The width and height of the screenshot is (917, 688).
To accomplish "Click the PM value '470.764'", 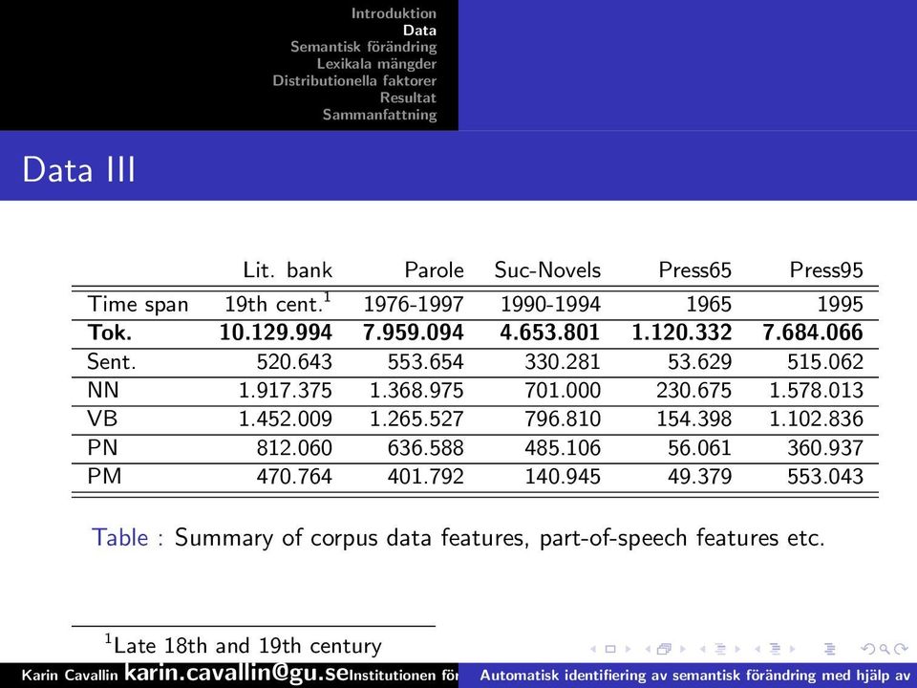I will tap(294, 476).
